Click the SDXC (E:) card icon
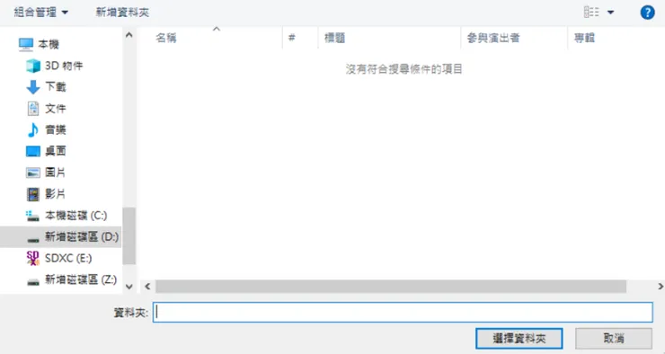The height and width of the screenshot is (354, 665). click(32, 258)
